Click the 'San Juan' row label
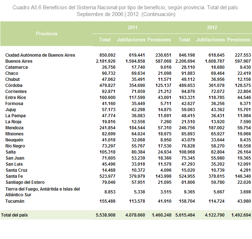This screenshot has width=252, height=239. (x=15, y=158)
